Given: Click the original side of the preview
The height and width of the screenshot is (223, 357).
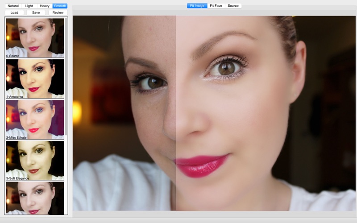Looking at the screenshot, I should (x=125, y=113).
